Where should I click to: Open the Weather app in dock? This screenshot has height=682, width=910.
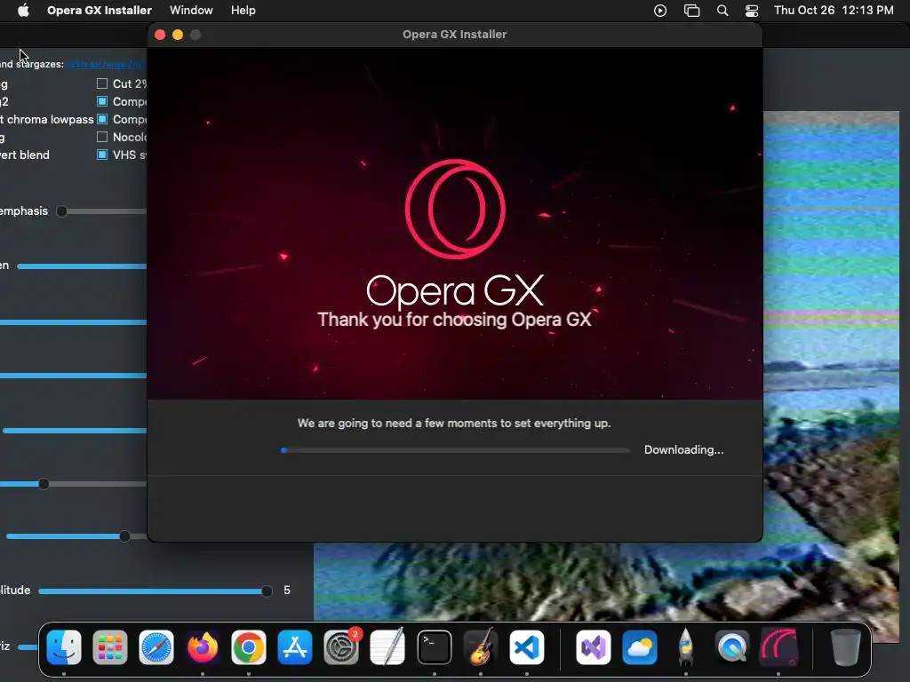coord(640,647)
